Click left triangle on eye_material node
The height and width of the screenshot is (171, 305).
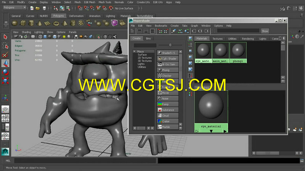point(197,131)
